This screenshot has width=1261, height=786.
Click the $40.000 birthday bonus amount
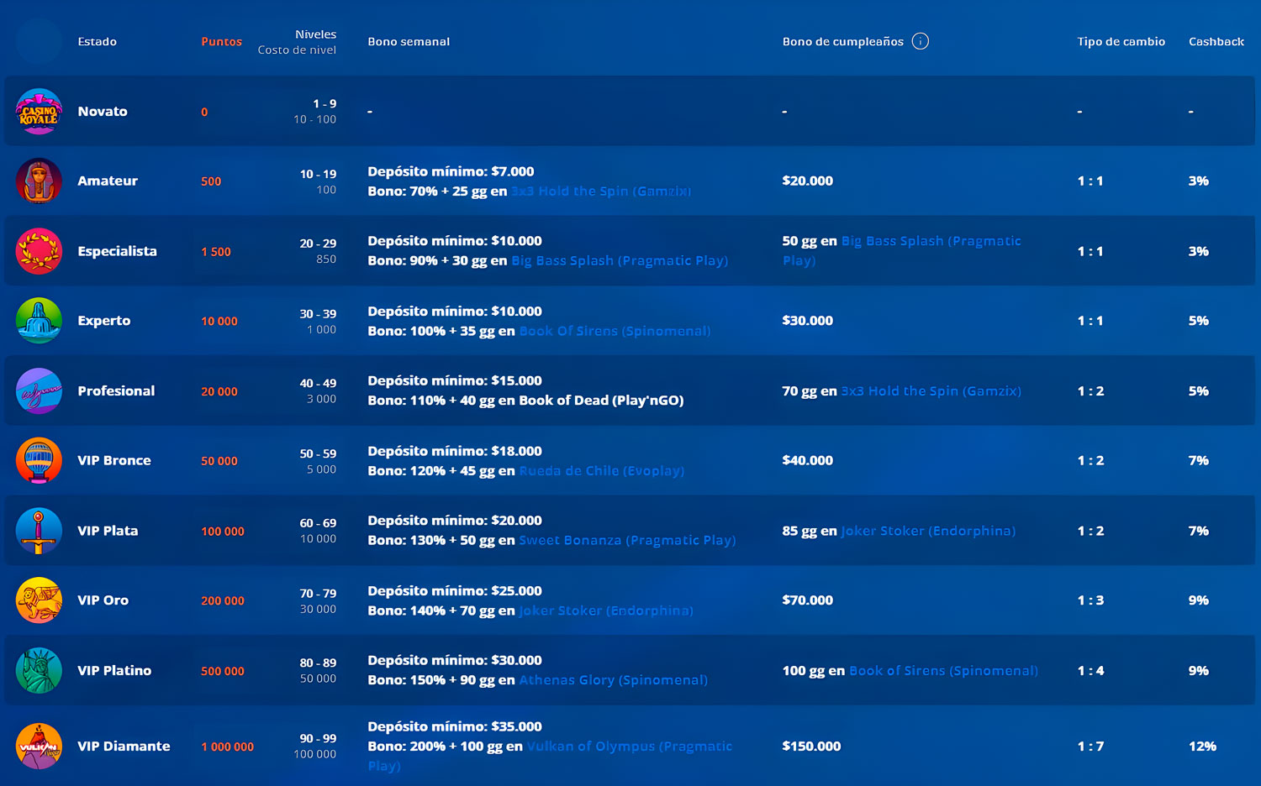tap(808, 460)
